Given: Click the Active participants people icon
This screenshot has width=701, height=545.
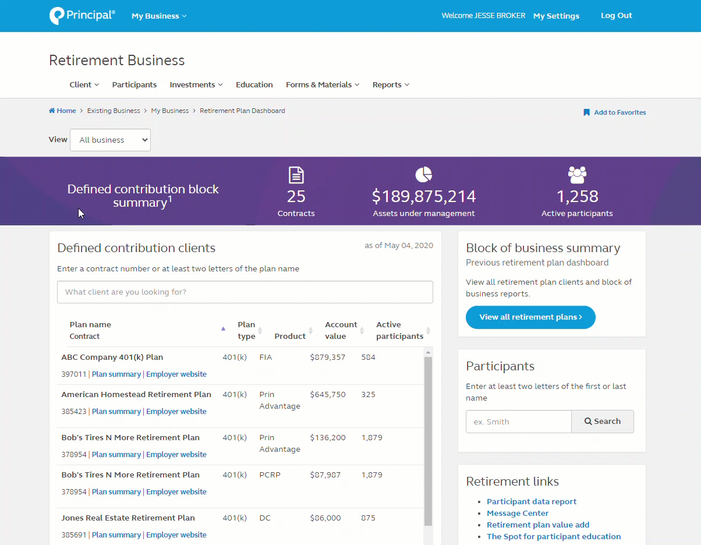Looking at the screenshot, I should pyautogui.click(x=577, y=175).
